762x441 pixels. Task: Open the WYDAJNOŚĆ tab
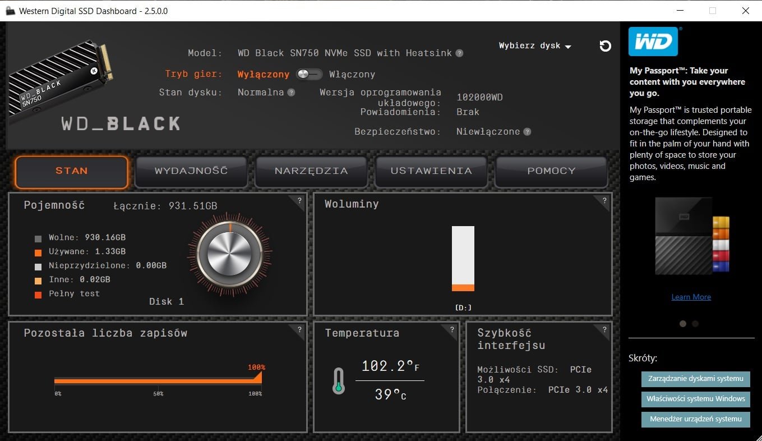pos(191,171)
